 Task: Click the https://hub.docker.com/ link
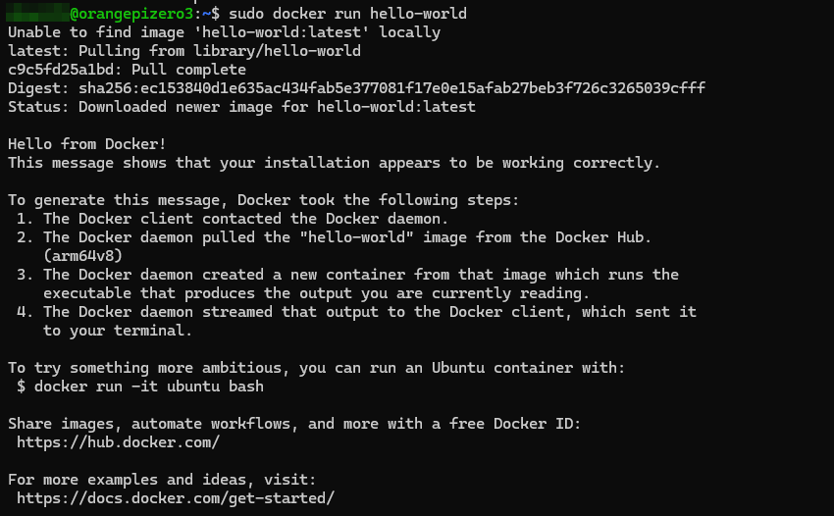coord(118,442)
